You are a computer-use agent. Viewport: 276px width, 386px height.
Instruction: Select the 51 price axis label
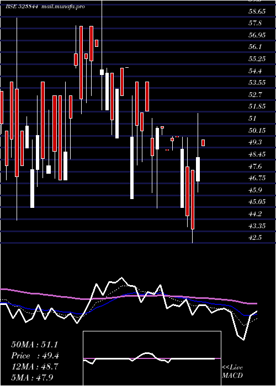pyautogui.click(x=253, y=119)
